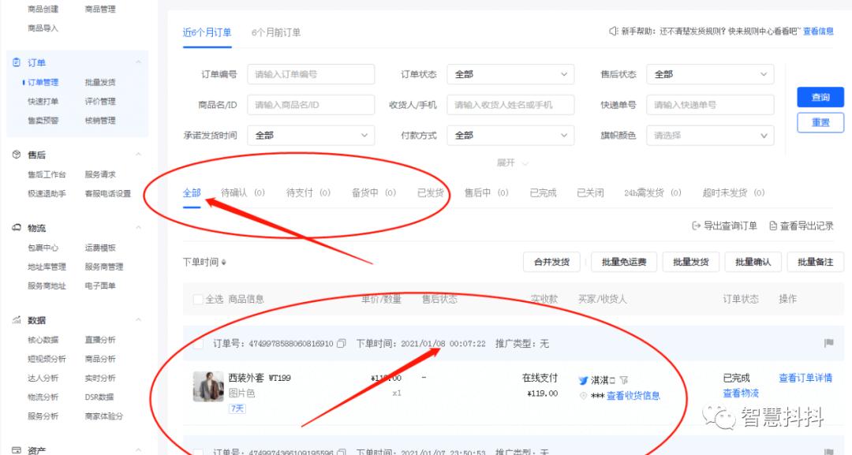Click the document icon before 查看导出记录

coord(772,225)
